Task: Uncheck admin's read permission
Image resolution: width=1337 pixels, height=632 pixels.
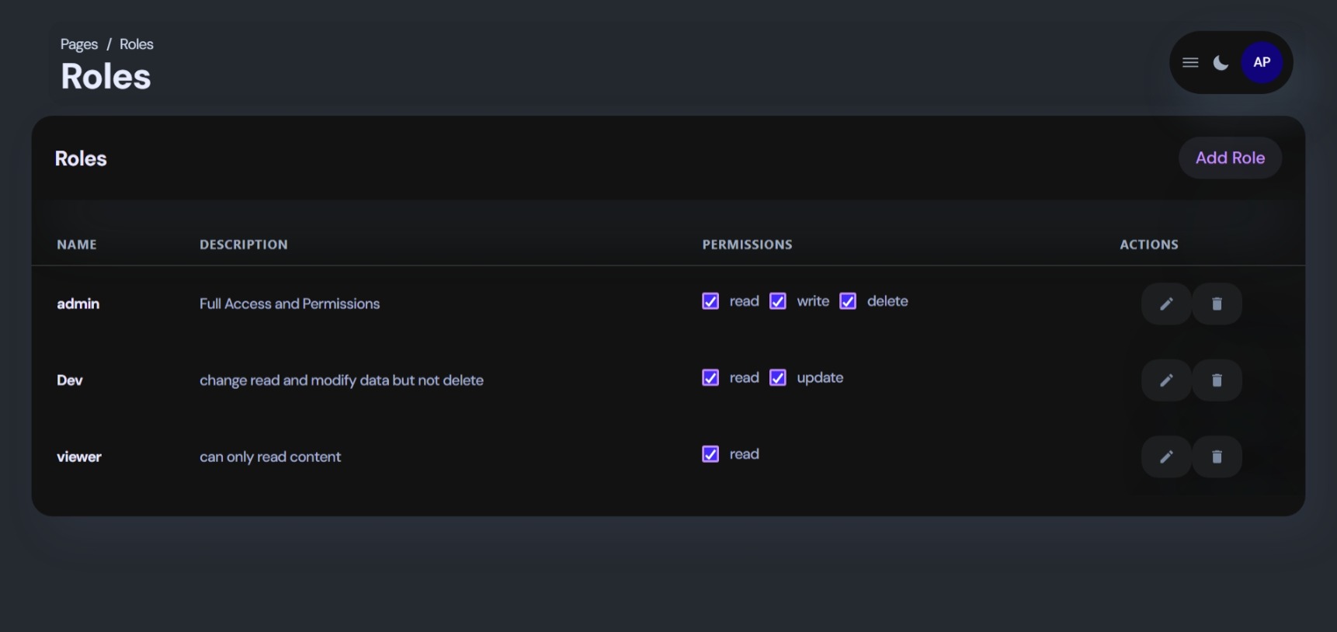Action: (x=710, y=301)
